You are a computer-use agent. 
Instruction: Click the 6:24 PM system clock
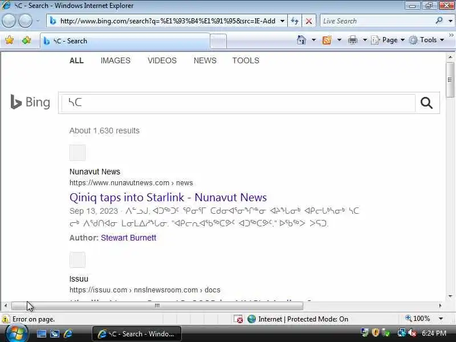tap(434, 333)
